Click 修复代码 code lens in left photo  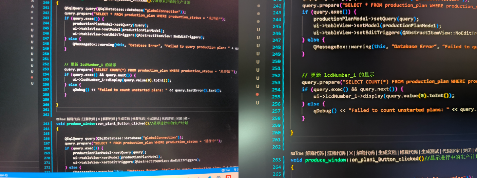point(139,119)
